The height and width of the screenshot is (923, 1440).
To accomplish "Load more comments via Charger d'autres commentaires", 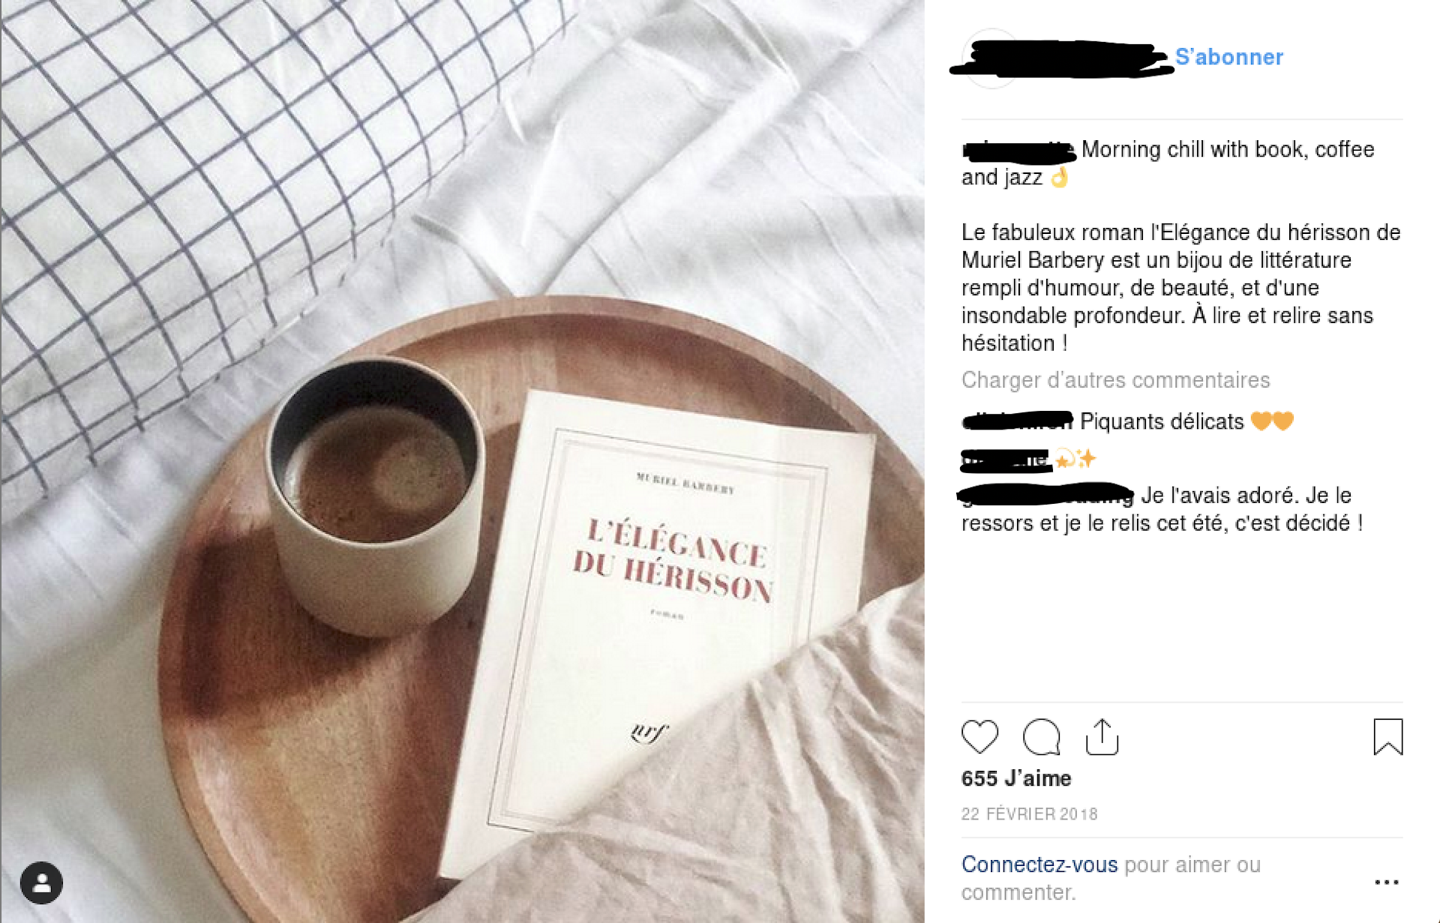I will tap(1115, 380).
